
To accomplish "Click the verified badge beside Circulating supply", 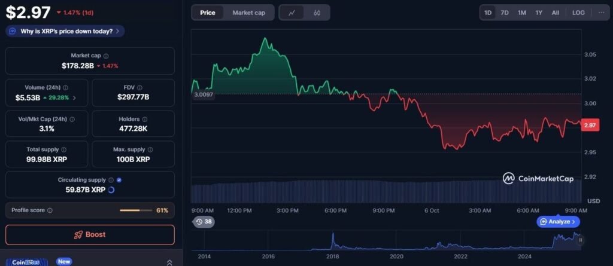I will click(119, 180).
